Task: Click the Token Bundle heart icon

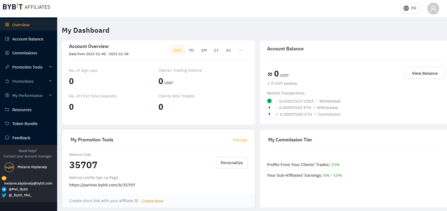Action: click(7, 124)
